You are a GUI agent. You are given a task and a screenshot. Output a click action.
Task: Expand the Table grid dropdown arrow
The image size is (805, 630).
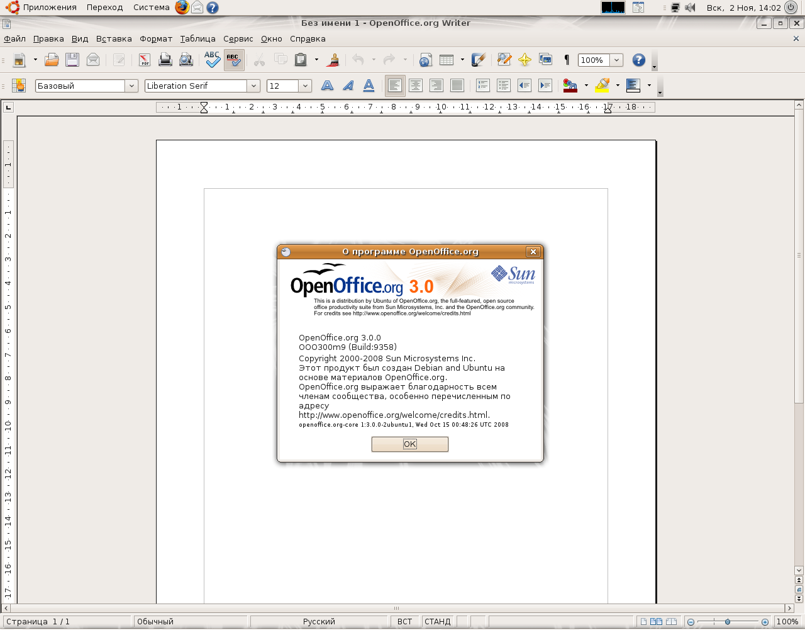pyautogui.click(x=462, y=60)
